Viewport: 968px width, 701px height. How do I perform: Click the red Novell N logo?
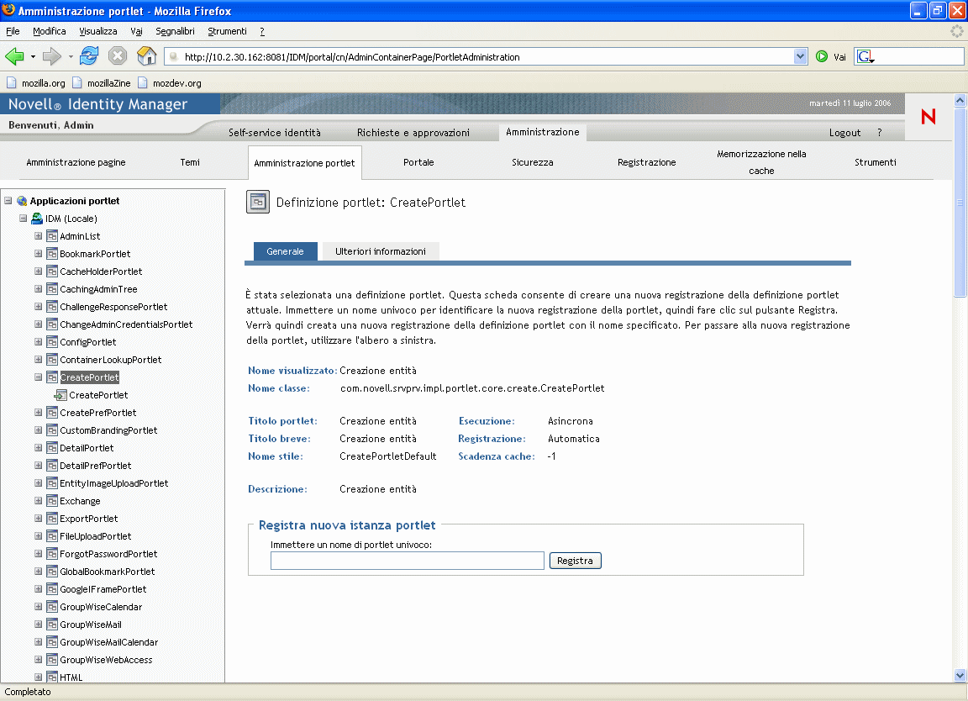point(929,116)
